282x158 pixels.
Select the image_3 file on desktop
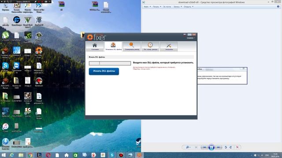28,68
